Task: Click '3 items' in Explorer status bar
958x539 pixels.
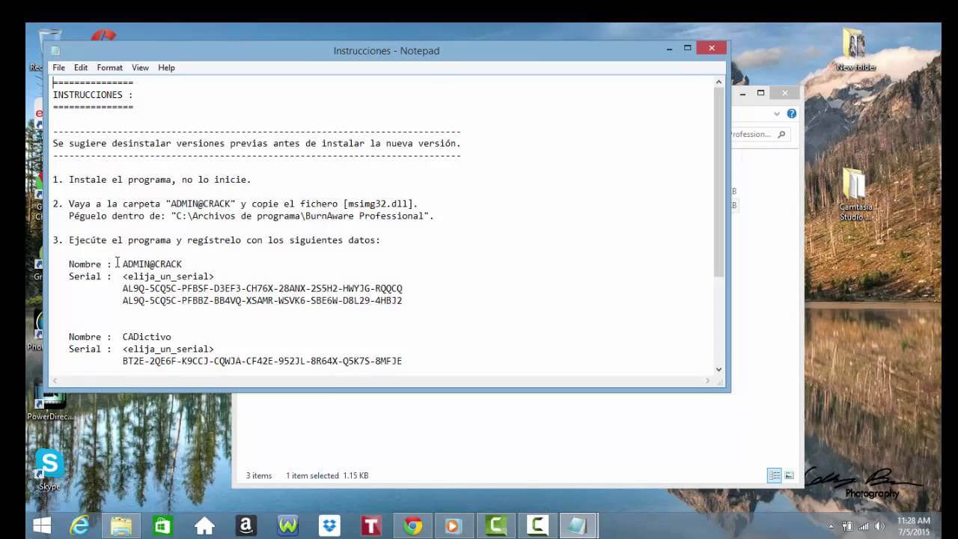Action: coord(259,475)
